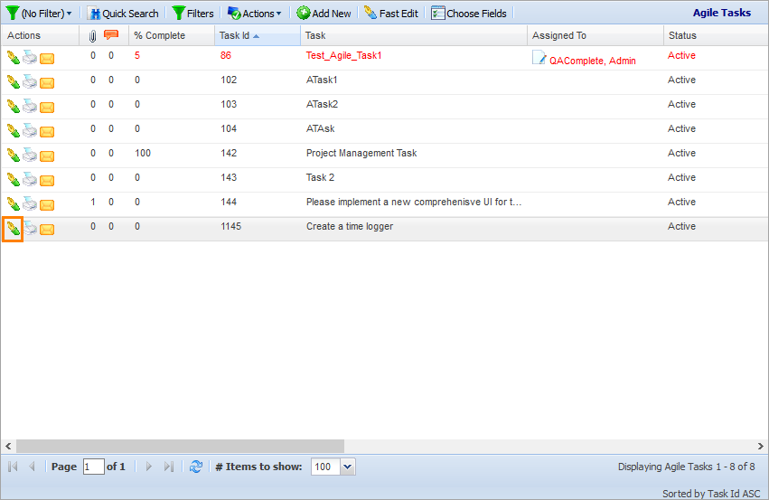Sort by Assigned To column header
The height and width of the screenshot is (500, 769).
click(595, 35)
